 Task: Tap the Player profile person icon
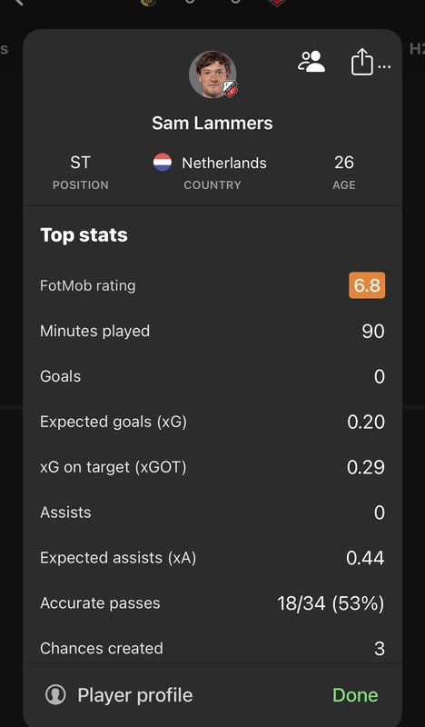coord(55,695)
